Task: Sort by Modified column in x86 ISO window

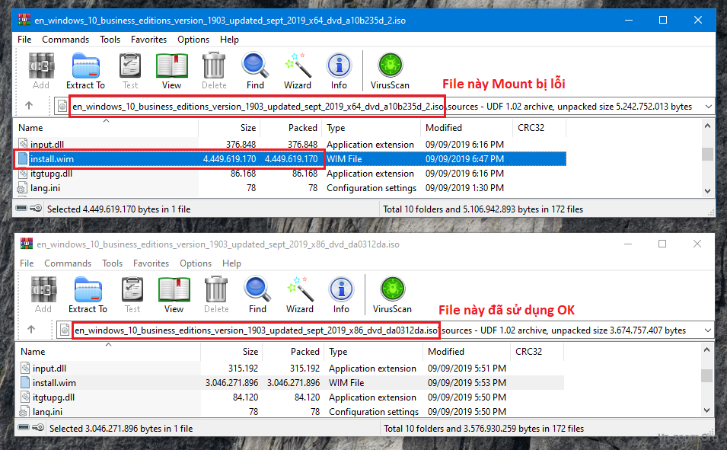Action: click(x=467, y=352)
